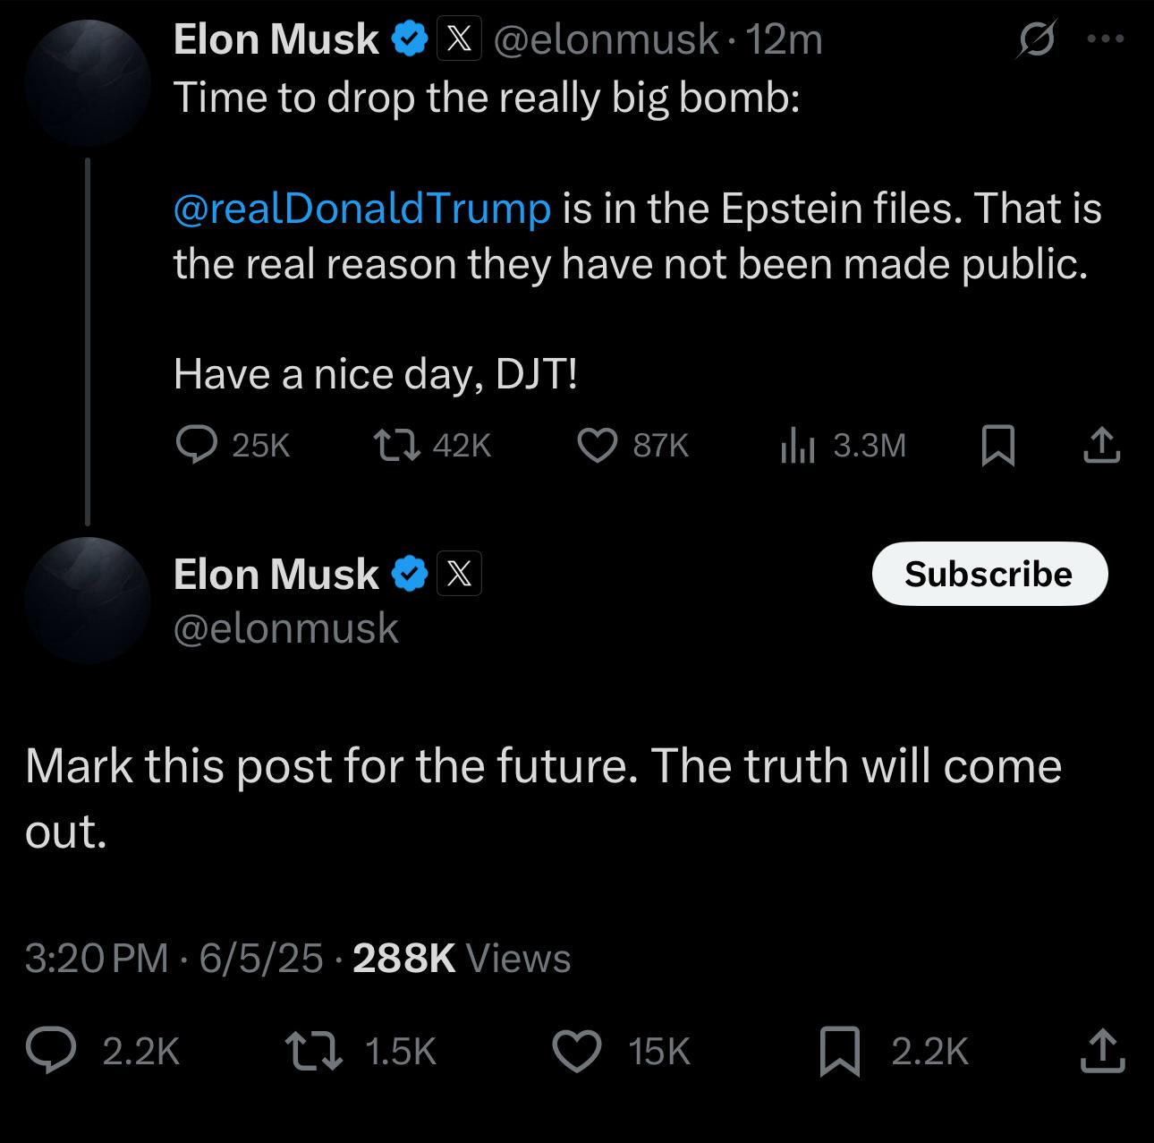This screenshot has width=1154, height=1143.
Task: Share the main post at bottom
Action: (1102, 1051)
